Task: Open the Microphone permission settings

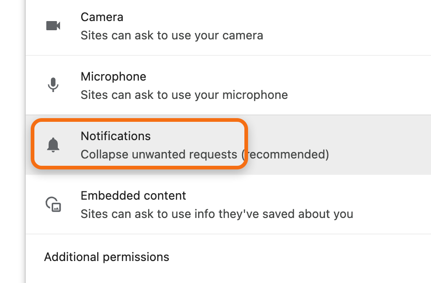Action: point(228,85)
